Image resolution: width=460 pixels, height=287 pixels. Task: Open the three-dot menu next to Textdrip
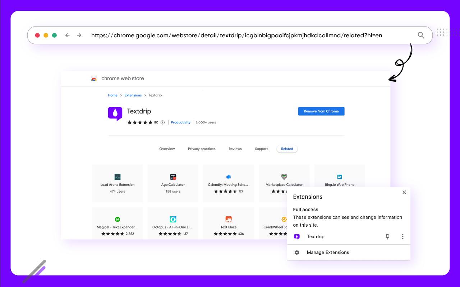[403, 236]
